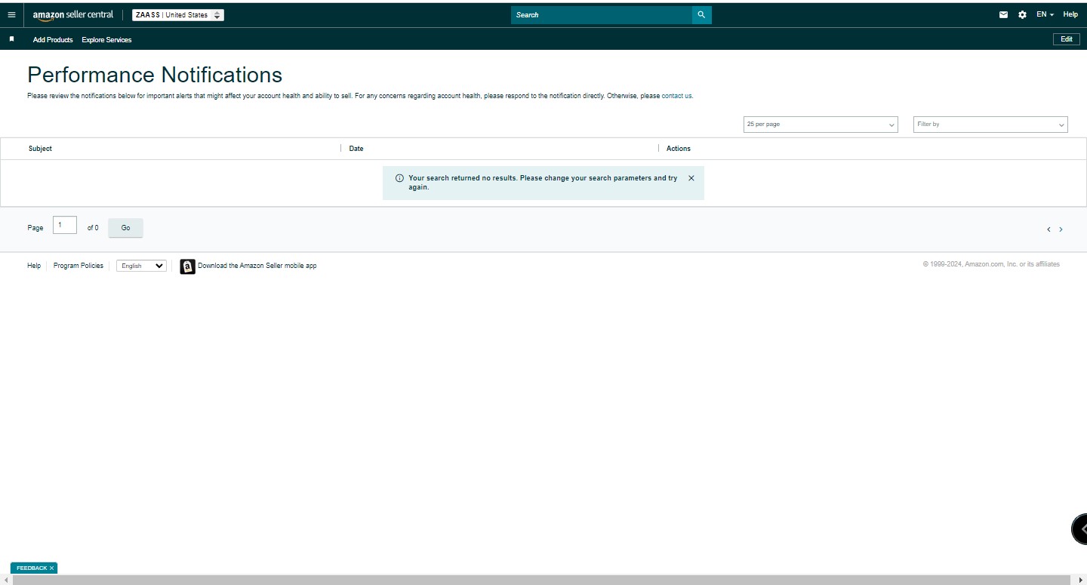Image resolution: width=1087 pixels, height=585 pixels.
Task: Click the Performance Notifications heading
Action: 155,75
